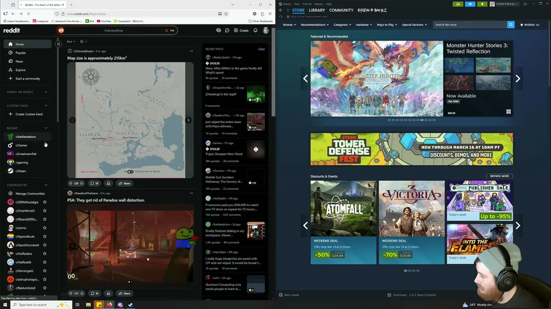Toggle favorite star for r/Apexrollouts
This screenshot has width=551, height=309.
[x=44, y=236]
